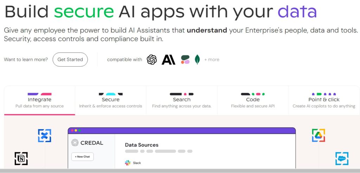The width and height of the screenshot is (360, 173).
Task: Click the MongoDB leaf icon
Action: (197, 60)
